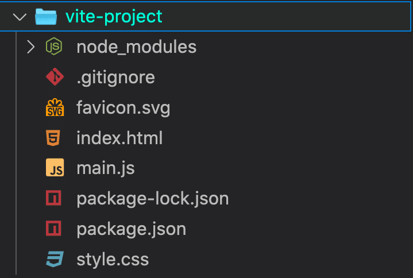
Task: Open main.js from the file tree
Action: pos(106,168)
